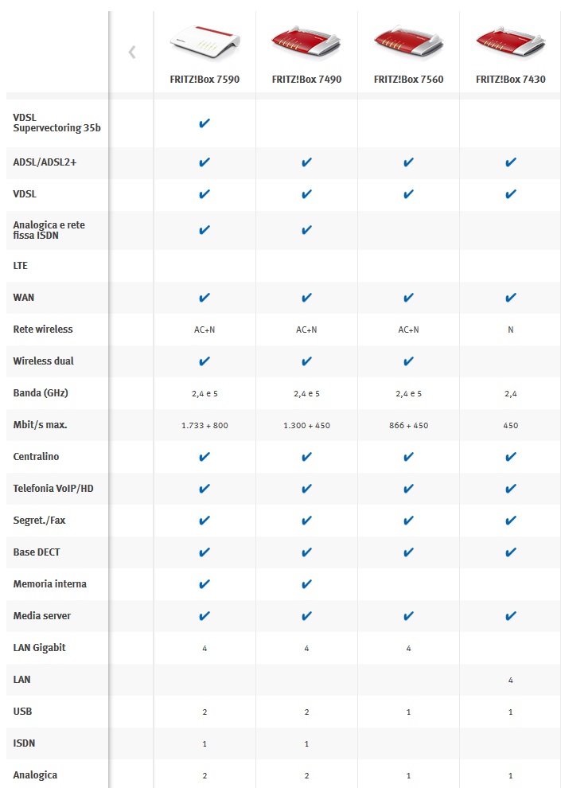Click the previous arrow chevron in header
This screenshot has height=788, width=561.
point(132,53)
